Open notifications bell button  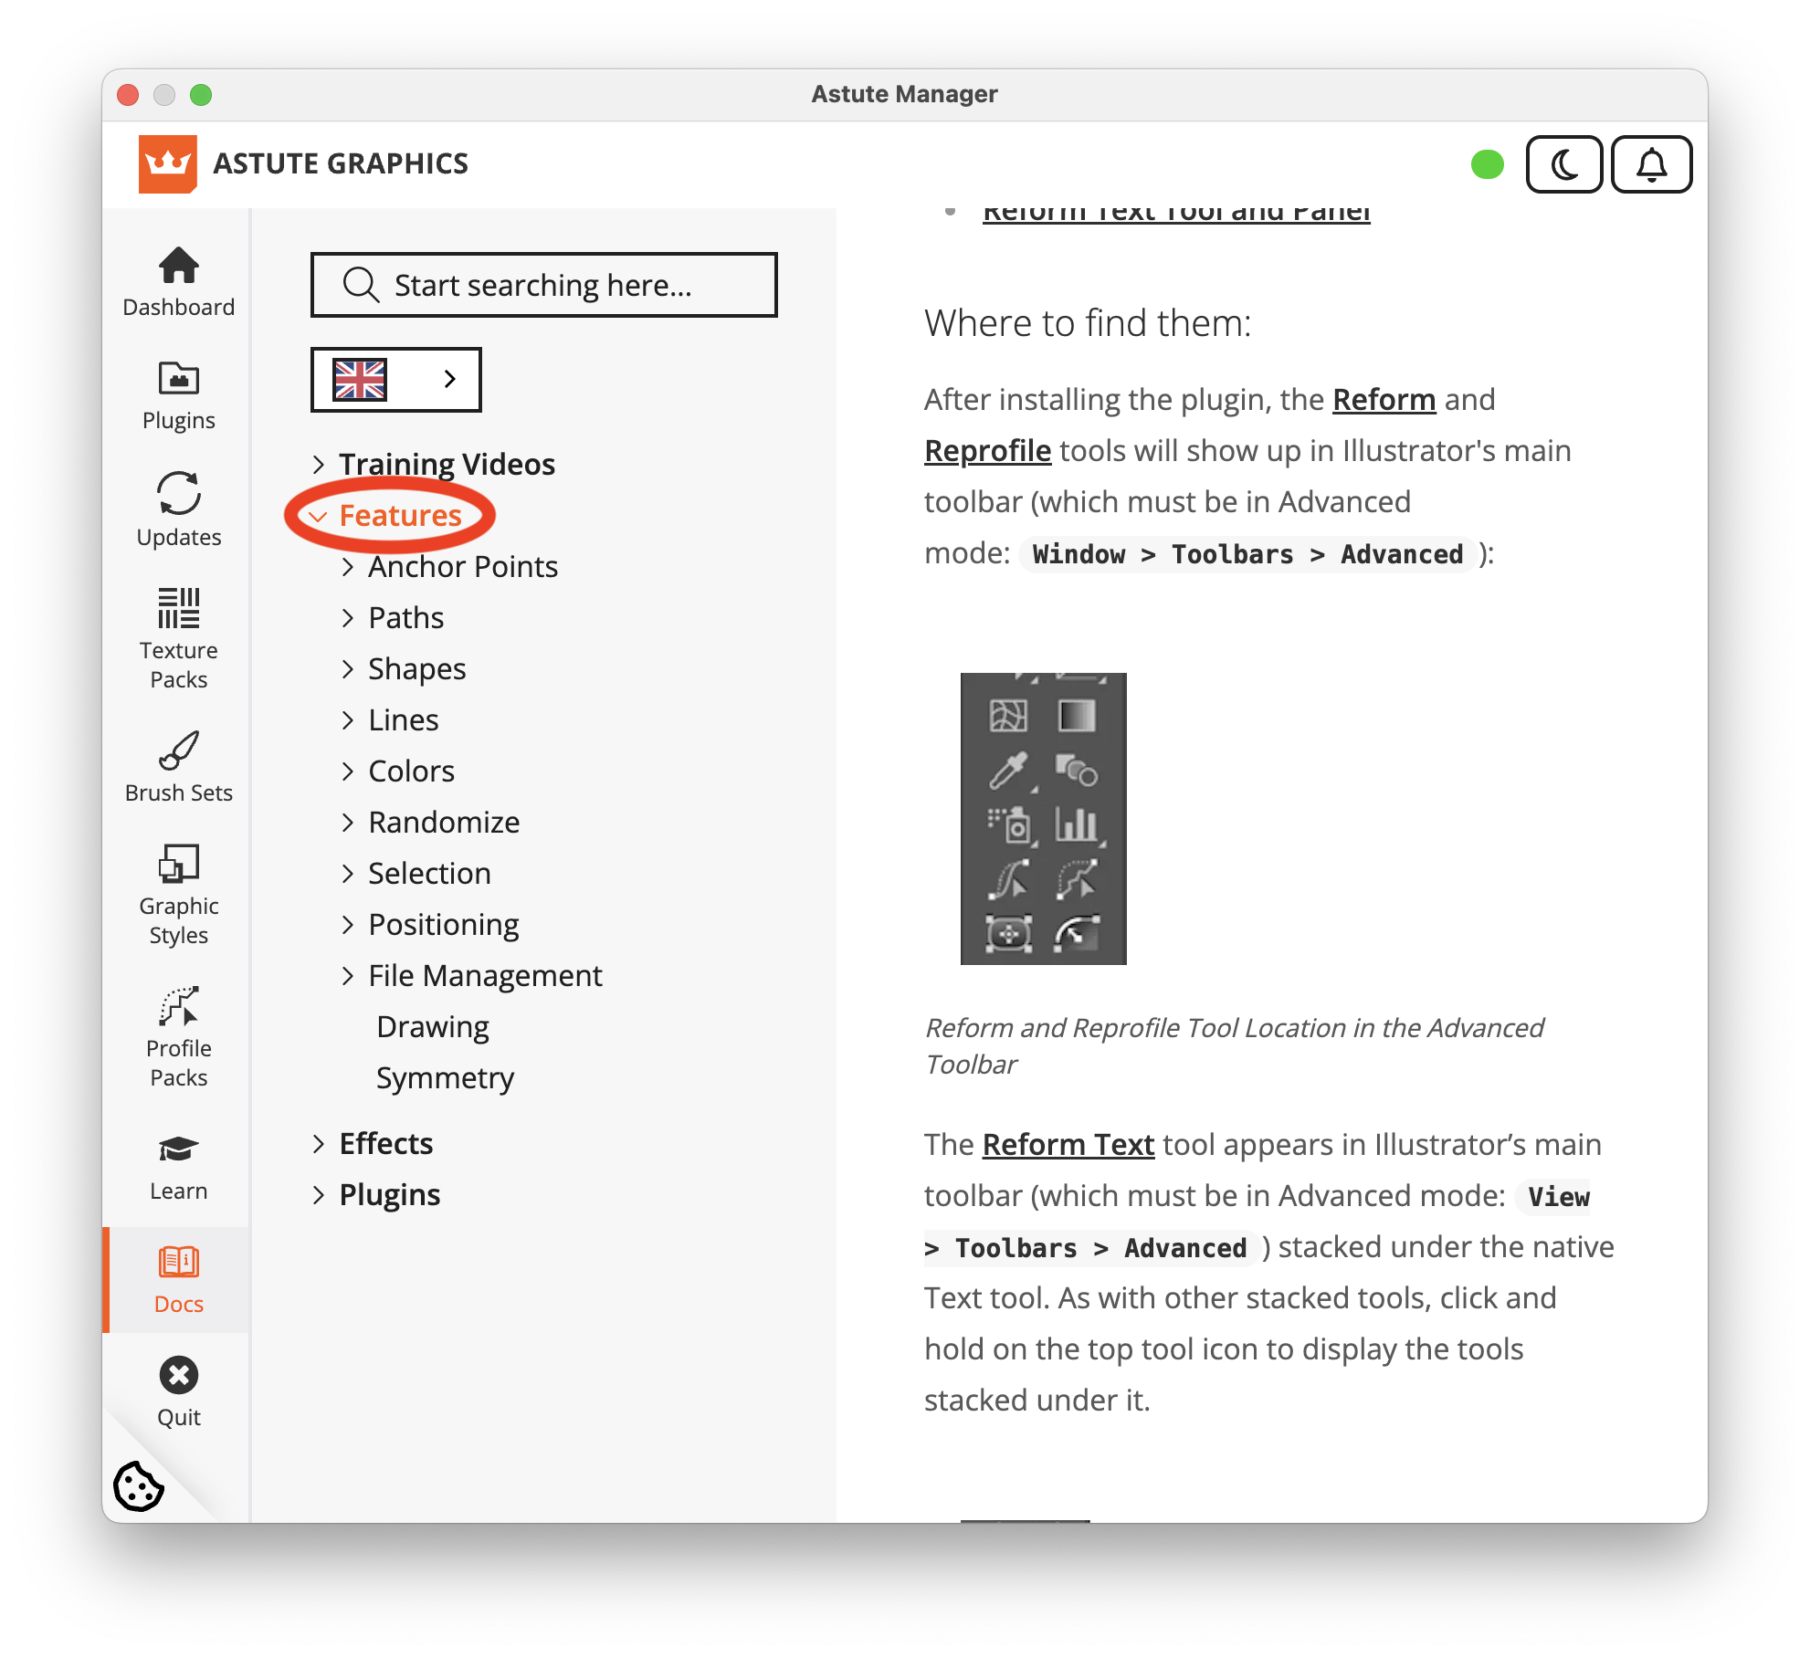click(1651, 164)
